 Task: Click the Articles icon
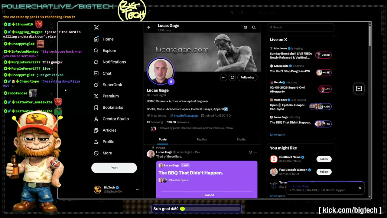click(x=96, y=130)
